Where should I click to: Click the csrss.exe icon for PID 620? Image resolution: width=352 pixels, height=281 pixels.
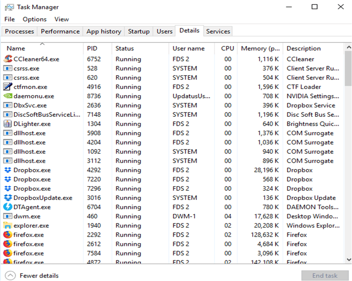(8, 78)
